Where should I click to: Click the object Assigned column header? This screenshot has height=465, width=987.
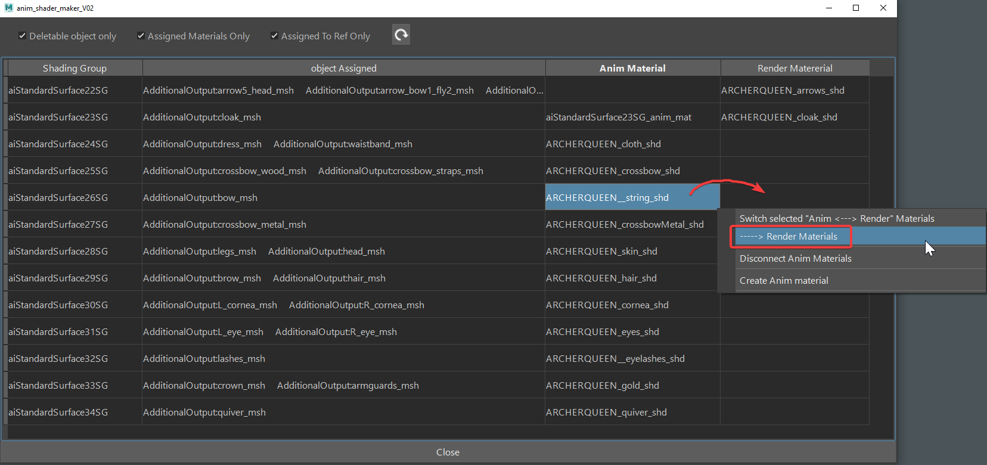tap(344, 68)
